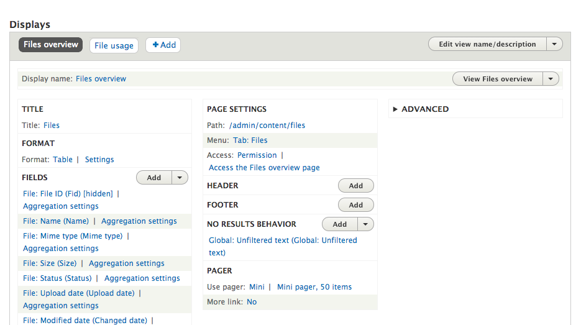Open dropdown arrow next to View Files overview
581x325 pixels.
point(551,79)
